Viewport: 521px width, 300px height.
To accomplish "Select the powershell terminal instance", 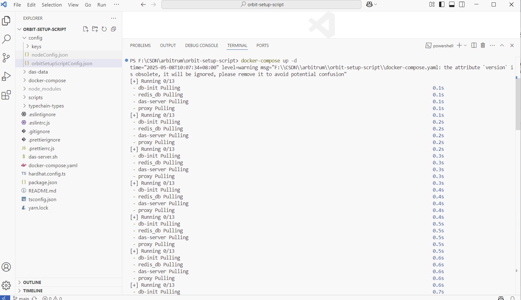I will click(440, 46).
